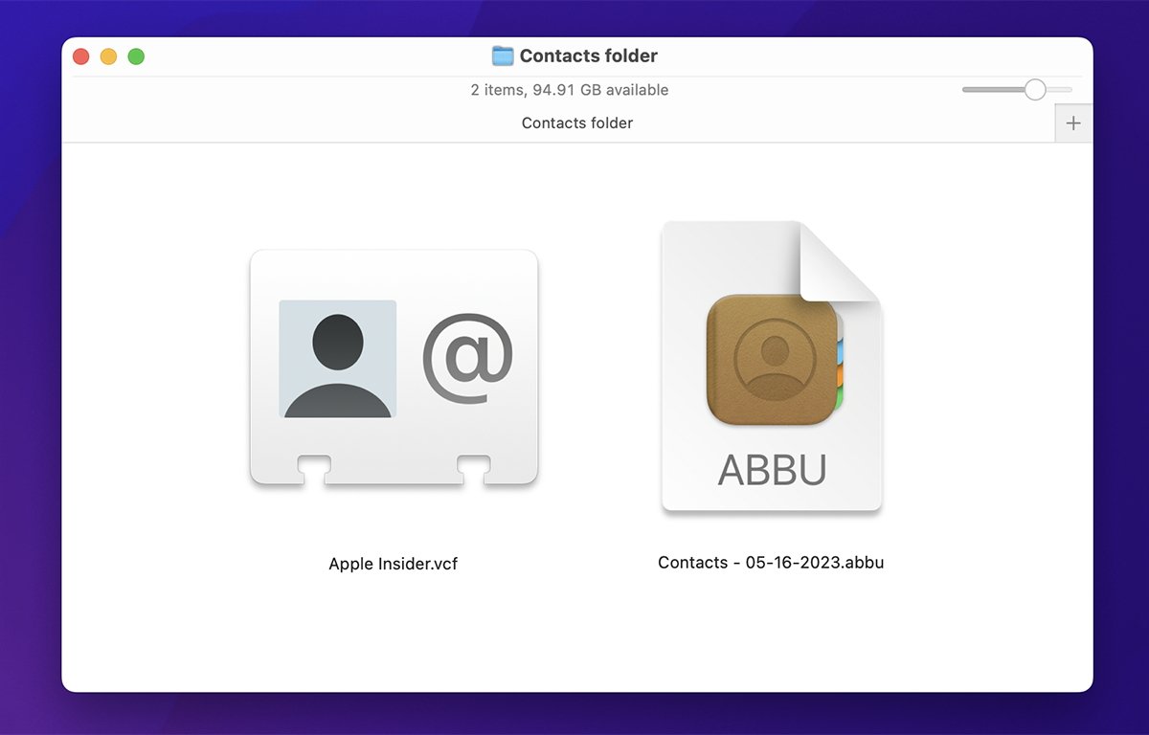This screenshot has height=735, width=1149.
Task: Click the 2 items, 94.91 GB available status
Action: 570,90
